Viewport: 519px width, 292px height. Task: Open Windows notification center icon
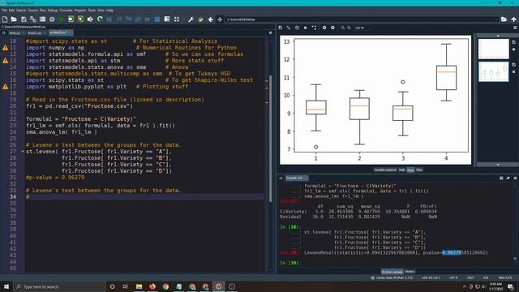pos(510,286)
